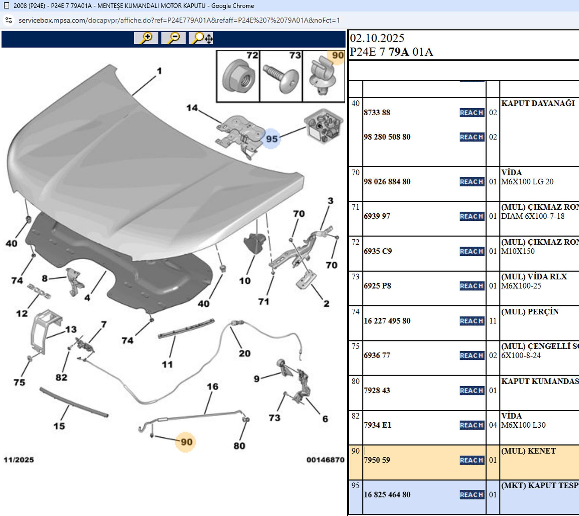The image size is (579, 516).
Task: Select the screw thumbnail labeled 73
Action: (281, 77)
